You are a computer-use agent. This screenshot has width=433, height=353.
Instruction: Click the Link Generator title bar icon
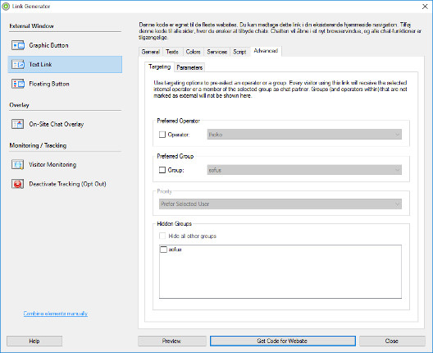pos(6,7)
